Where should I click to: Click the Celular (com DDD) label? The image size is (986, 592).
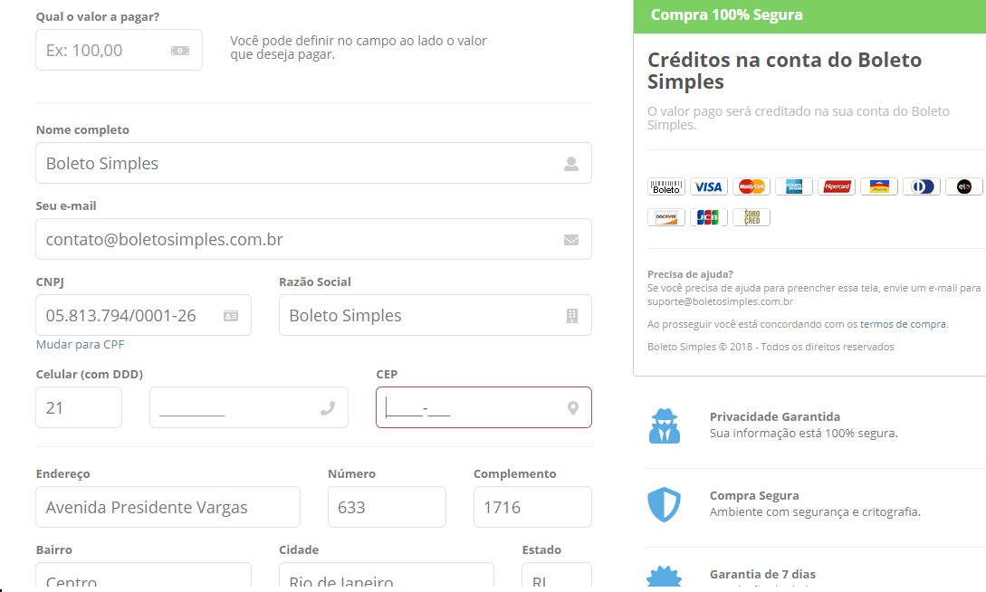coord(90,375)
